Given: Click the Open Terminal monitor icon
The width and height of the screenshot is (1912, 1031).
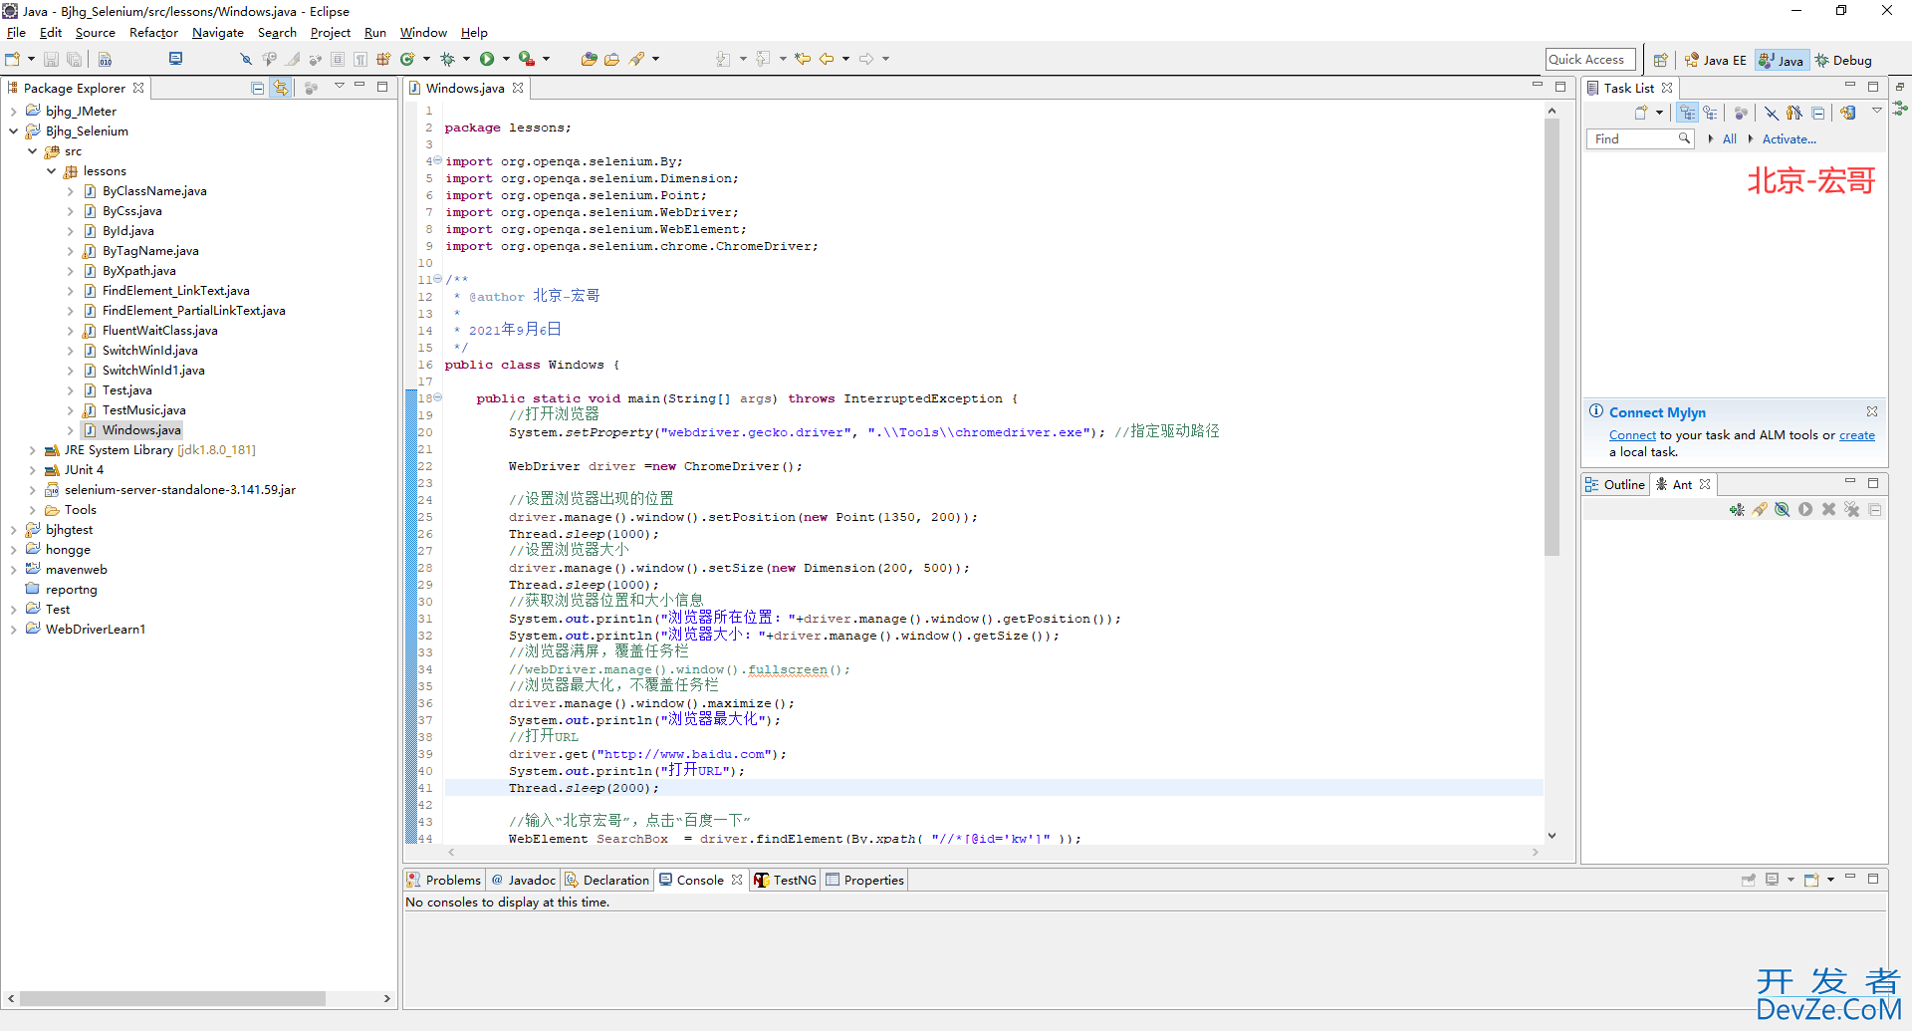Looking at the screenshot, I should tap(175, 59).
